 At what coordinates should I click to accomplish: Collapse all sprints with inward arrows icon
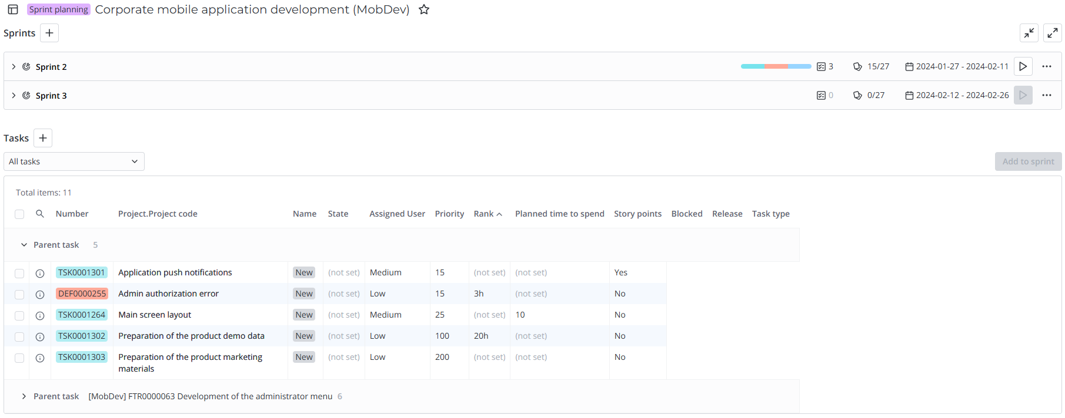coord(1029,33)
